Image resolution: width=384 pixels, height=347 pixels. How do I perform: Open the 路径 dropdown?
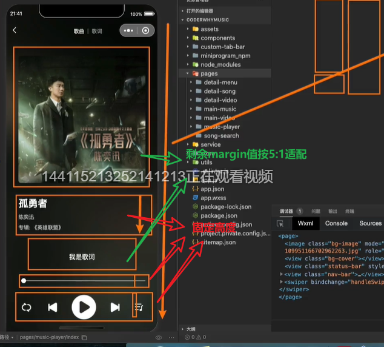(x=7, y=337)
